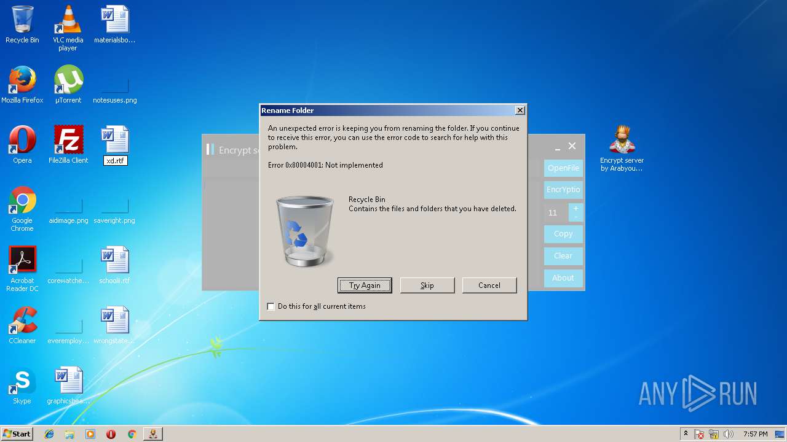Viewport: 787px width, 442px height.
Task: Open the Recycle Bin desktop icon
Action: pos(22,25)
